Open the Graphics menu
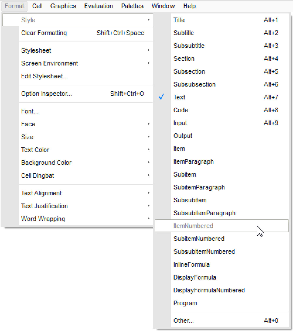This screenshot has width=293, height=331. click(x=63, y=6)
